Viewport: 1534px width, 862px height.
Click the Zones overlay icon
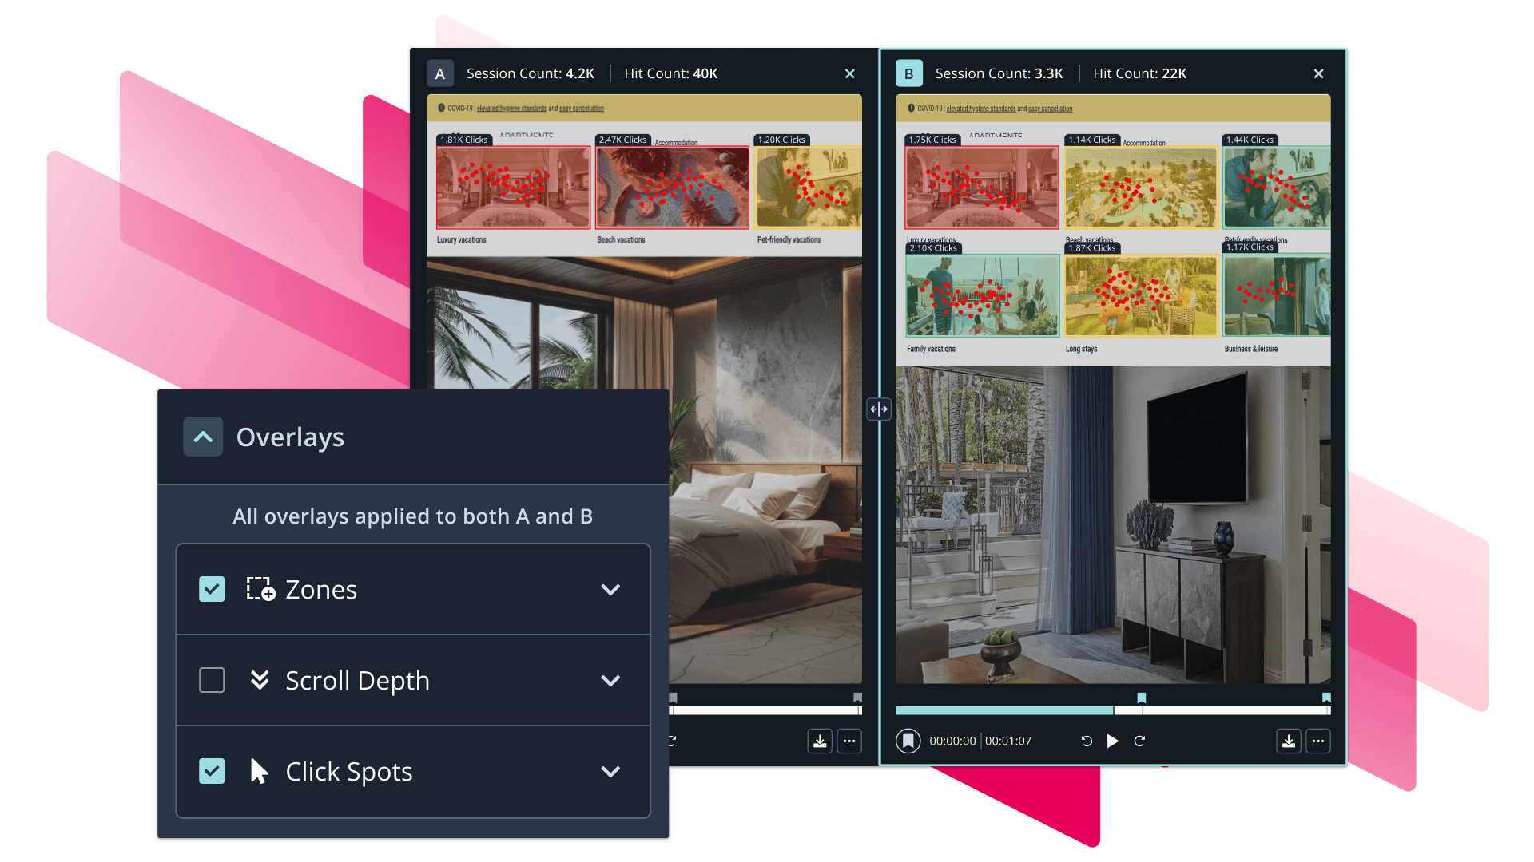point(258,589)
